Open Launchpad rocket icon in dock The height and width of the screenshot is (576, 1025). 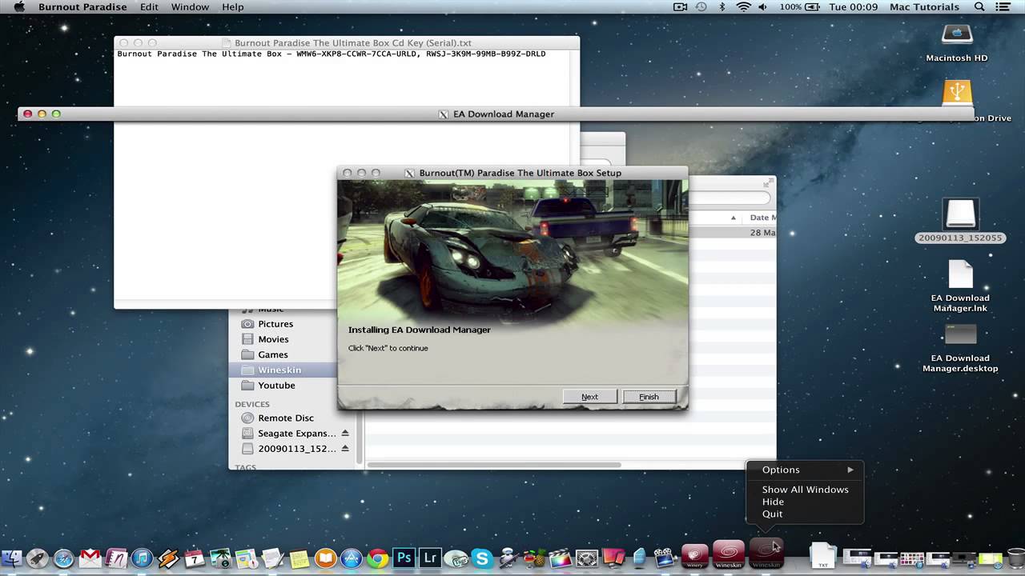click(x=37, y=558)
